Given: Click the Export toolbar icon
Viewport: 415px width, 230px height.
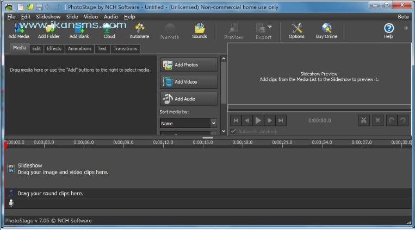Looking at the screenshot, I should 261,31.
